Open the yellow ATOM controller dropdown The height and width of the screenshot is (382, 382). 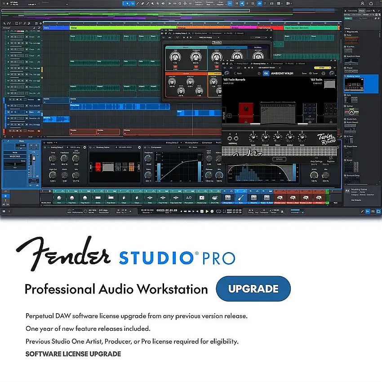tap(323, 67)
